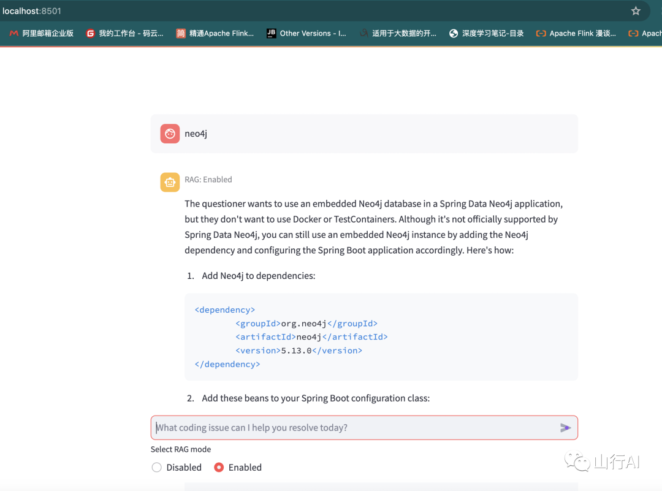Open the Other Versions bookmark
Viewport: 662px width, 491px height.
pyautogui.click(x=306, y=33)
